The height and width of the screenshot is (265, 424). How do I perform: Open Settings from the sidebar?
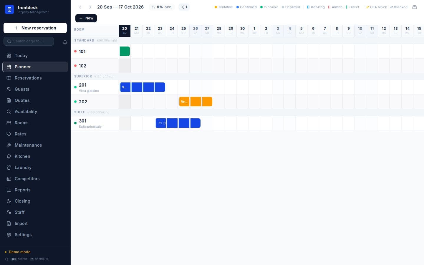[x=35, y=235]
